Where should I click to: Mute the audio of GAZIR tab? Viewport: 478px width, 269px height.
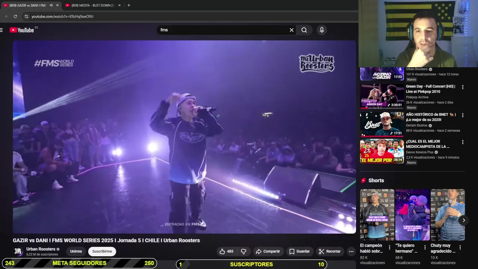click(x=51, y=5)
